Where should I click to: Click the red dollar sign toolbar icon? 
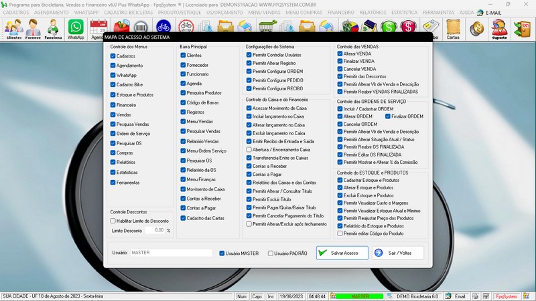click(x=408, y=26)
